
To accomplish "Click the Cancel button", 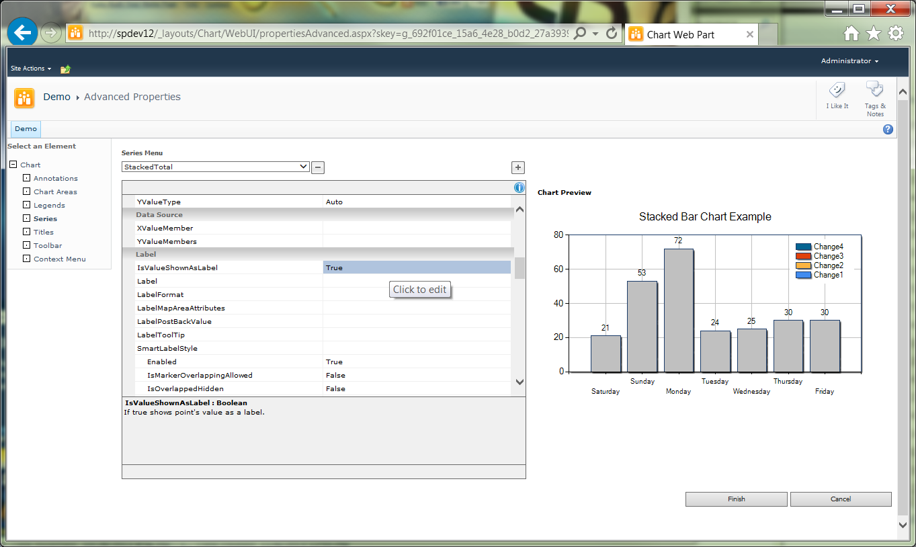I will [841, 499].
